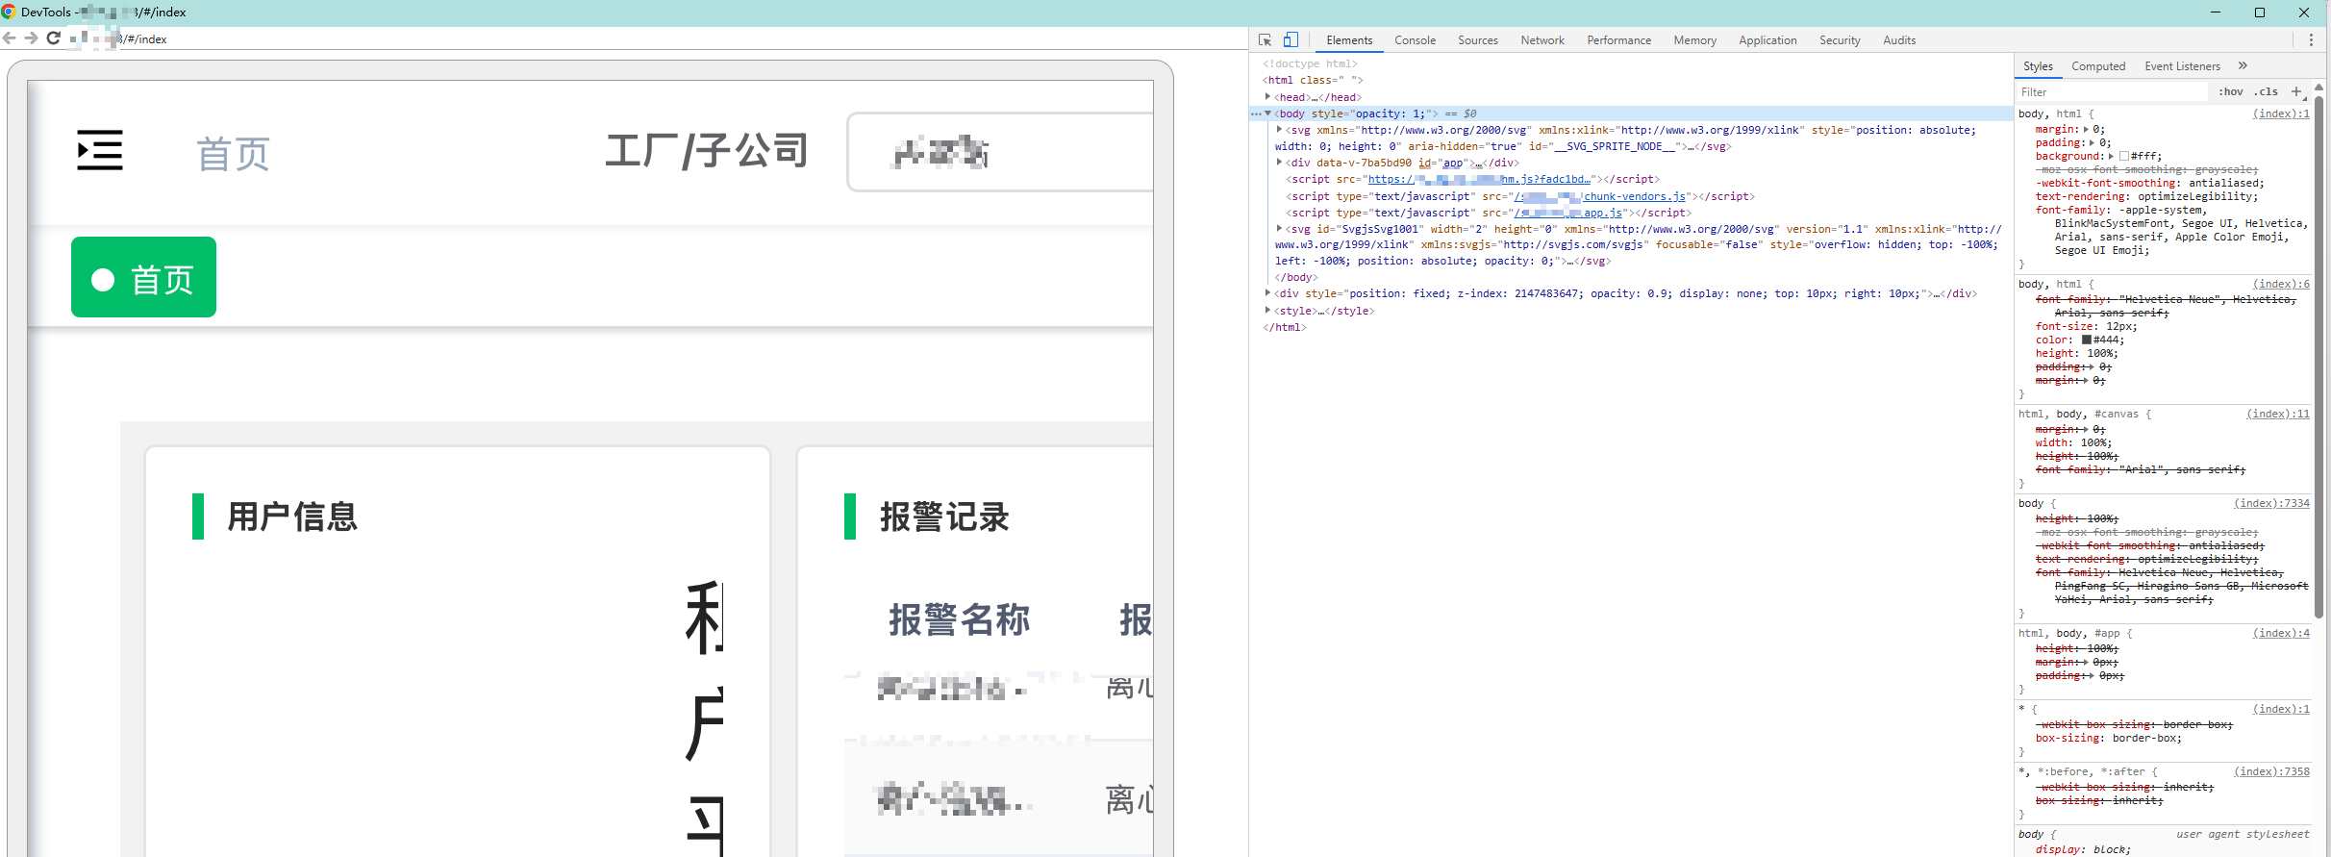This screenshot has width=2331, height=857.
Task: Click the 报警名称 column header
Action: (x=959, y=619)
